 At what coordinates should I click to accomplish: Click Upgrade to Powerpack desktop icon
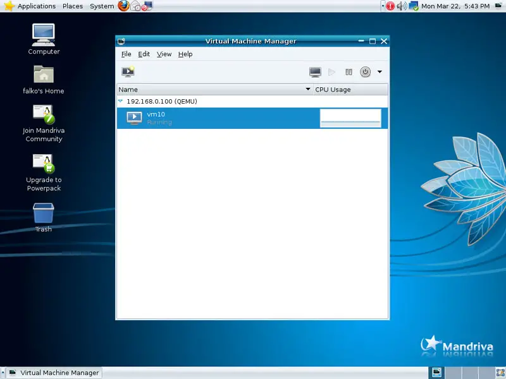44,172
